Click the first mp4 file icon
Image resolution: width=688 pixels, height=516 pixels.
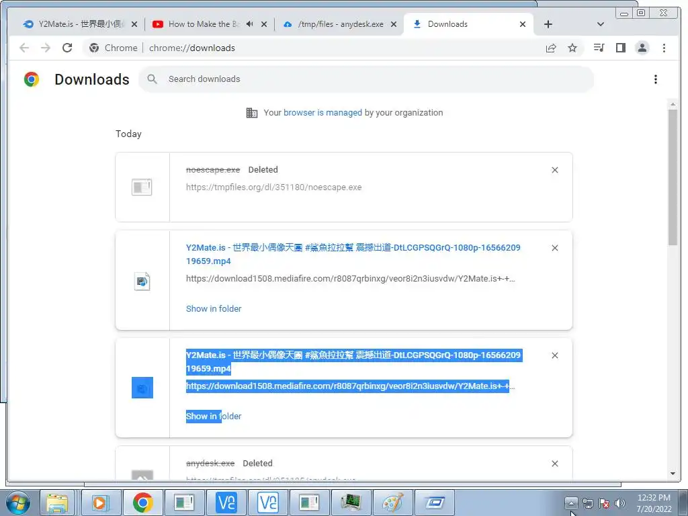coord(142,281)
